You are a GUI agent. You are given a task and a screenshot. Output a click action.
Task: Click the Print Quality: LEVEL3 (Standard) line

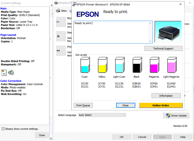[20, 15]
